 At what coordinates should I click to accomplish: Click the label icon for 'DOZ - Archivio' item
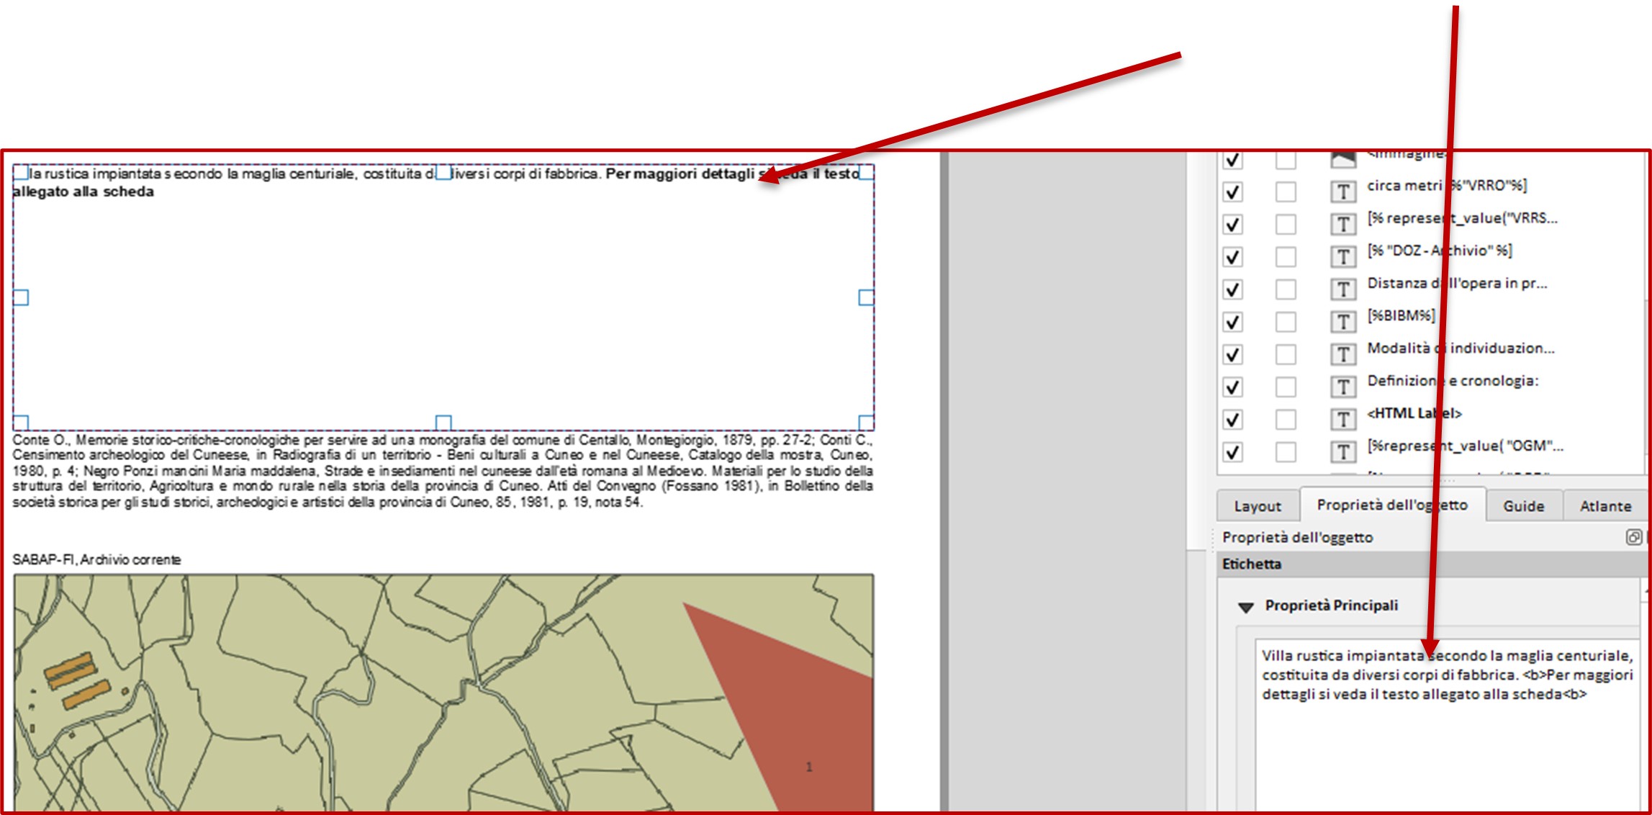(1342, 256)
